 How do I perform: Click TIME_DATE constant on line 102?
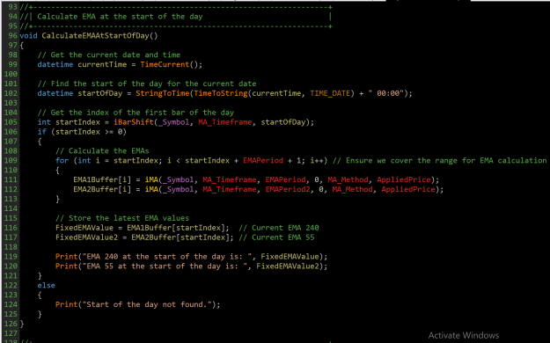click(x=330, y=93)
